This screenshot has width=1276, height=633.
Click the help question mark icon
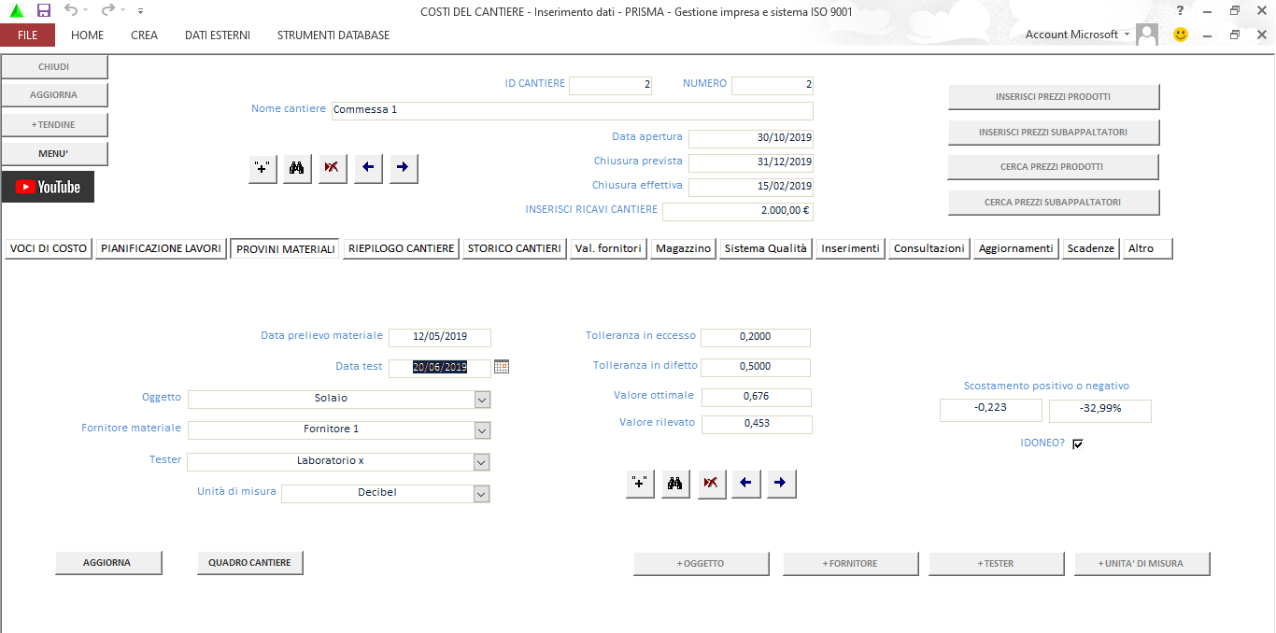coord(1180,10)
